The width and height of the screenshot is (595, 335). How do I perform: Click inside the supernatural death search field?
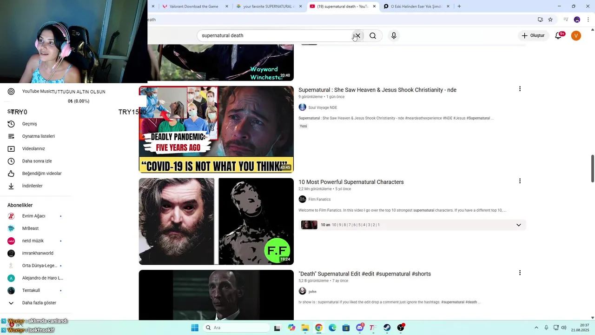274,36
